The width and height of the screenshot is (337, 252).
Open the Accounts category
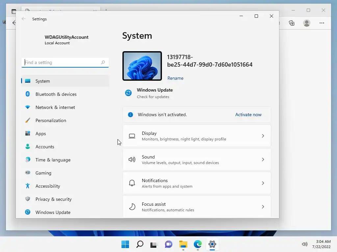(x=65, y=147)
